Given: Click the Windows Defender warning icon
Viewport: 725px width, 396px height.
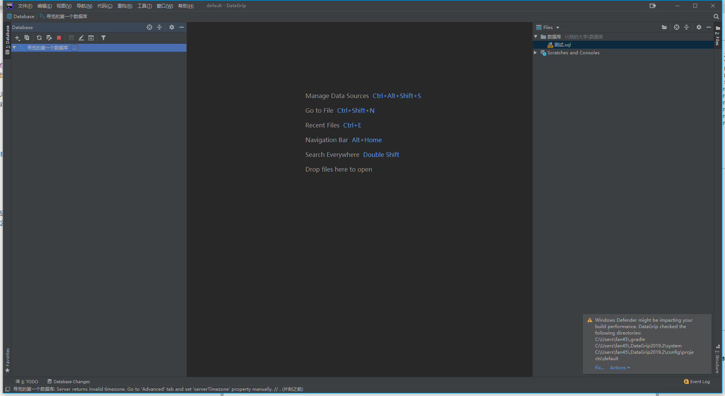Looking at the screenshot, I should coord(590,320).
